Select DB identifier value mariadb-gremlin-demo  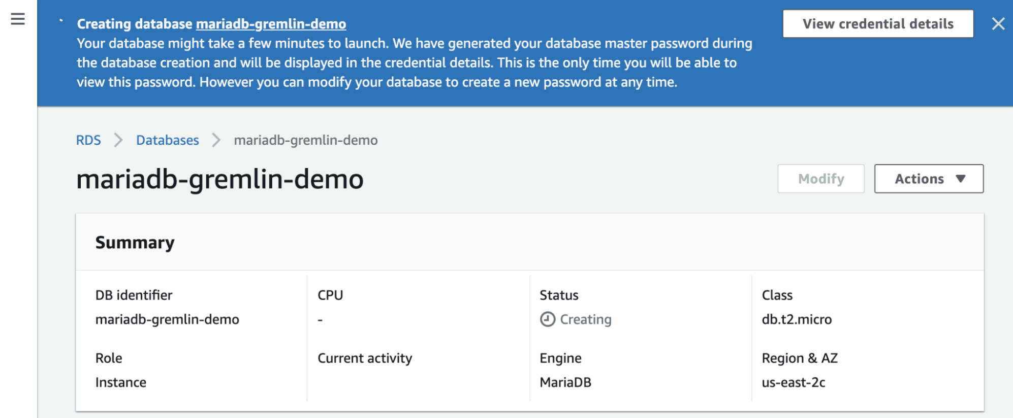tap(167, 319)
